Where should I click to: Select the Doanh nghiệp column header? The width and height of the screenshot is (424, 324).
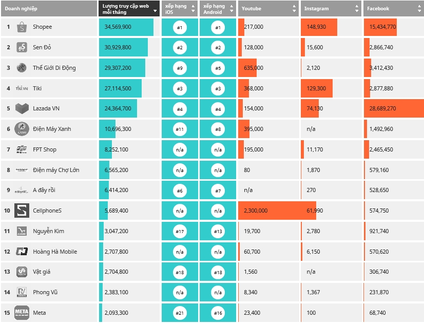point(49,9)
